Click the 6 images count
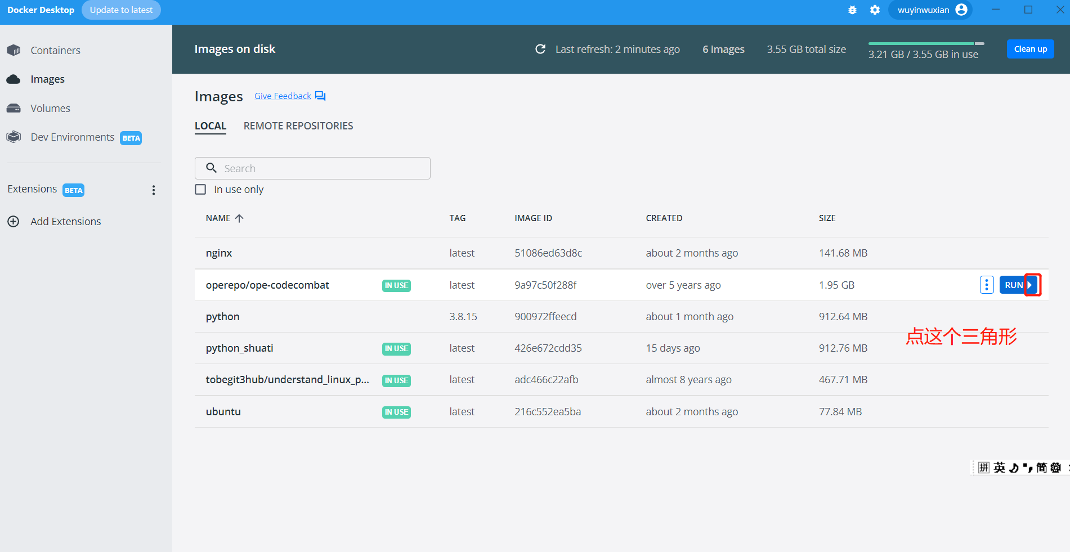 723,49
